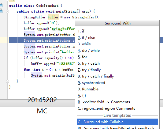Viewport: 163px width, 129px height.
Task: Choose '9. synchronized' surround option
Action: (x=117, y=83)
